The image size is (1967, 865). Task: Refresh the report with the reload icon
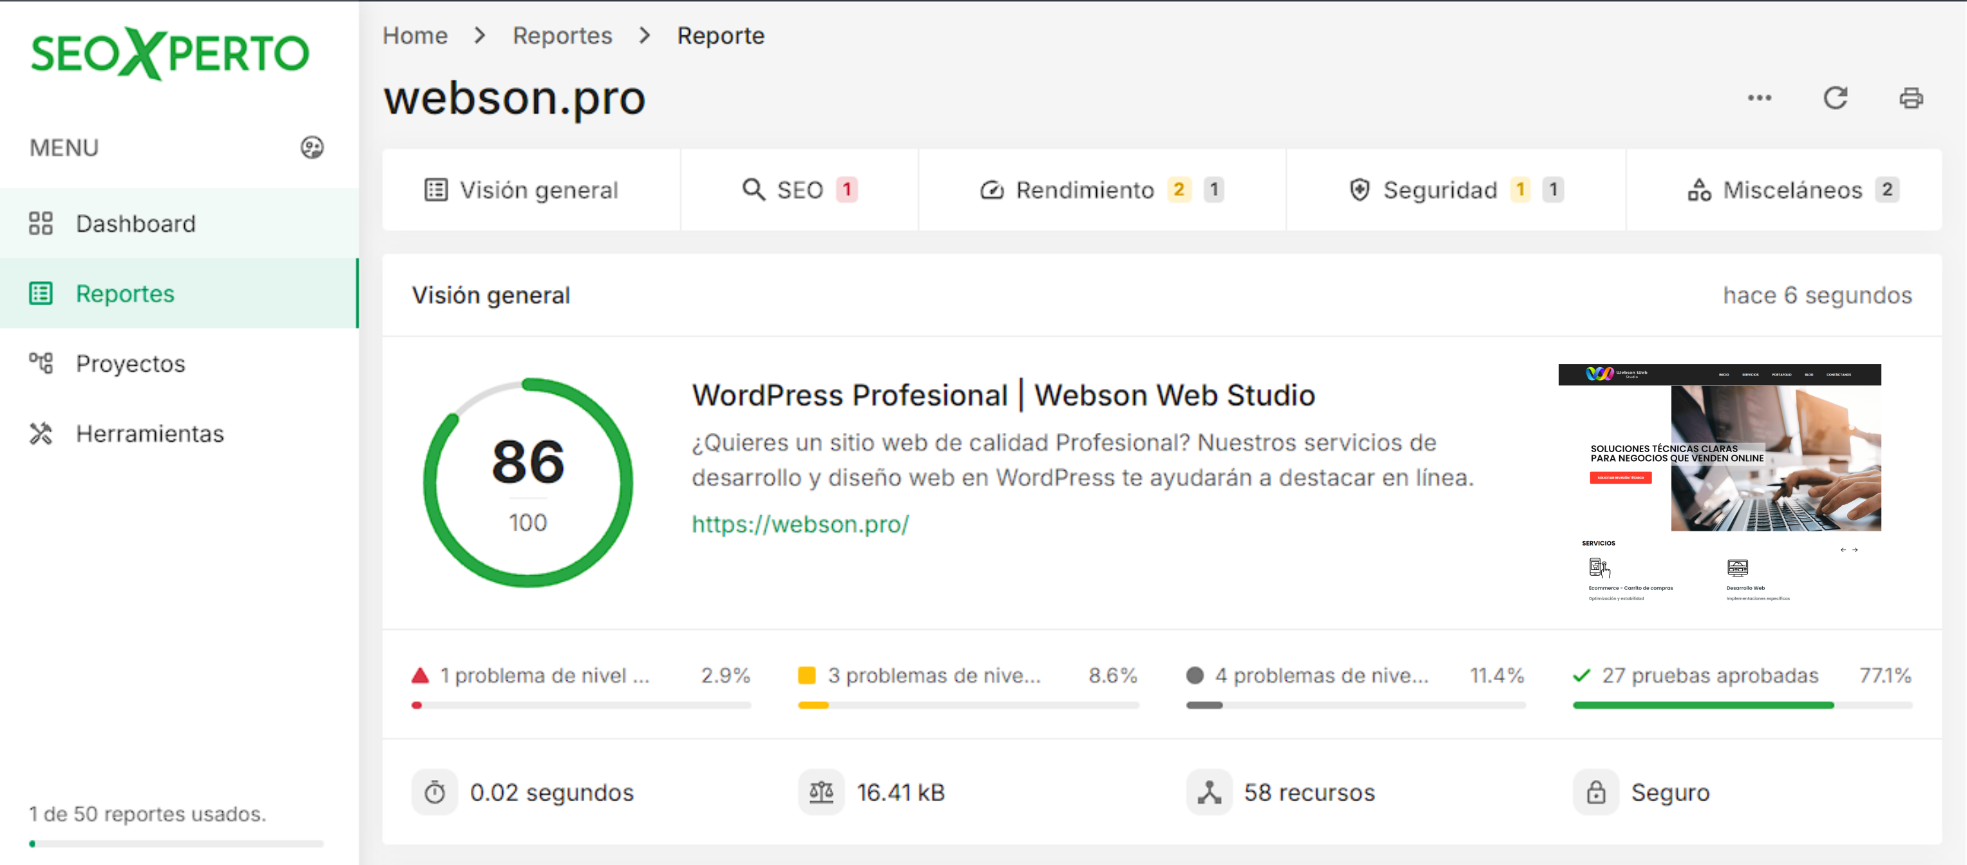pyautogui.click(x=1836, y=98)
